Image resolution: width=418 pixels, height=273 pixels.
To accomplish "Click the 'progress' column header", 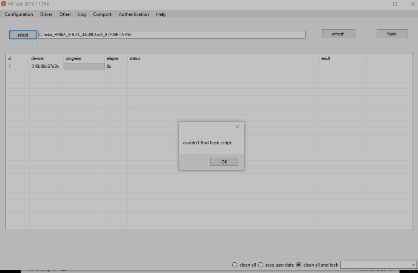I will tap(84, 58).
